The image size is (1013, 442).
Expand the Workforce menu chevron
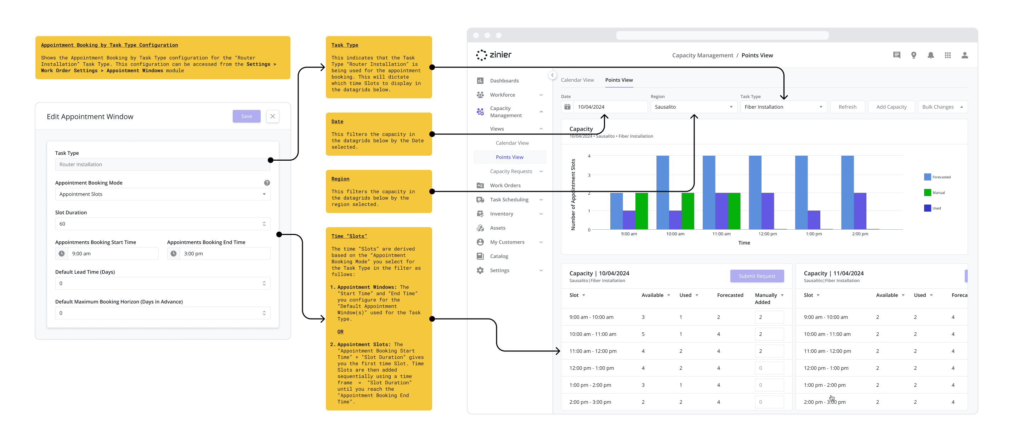coord(541,95)
